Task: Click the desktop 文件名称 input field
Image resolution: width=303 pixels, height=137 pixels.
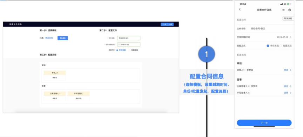Action: (129, 38)
